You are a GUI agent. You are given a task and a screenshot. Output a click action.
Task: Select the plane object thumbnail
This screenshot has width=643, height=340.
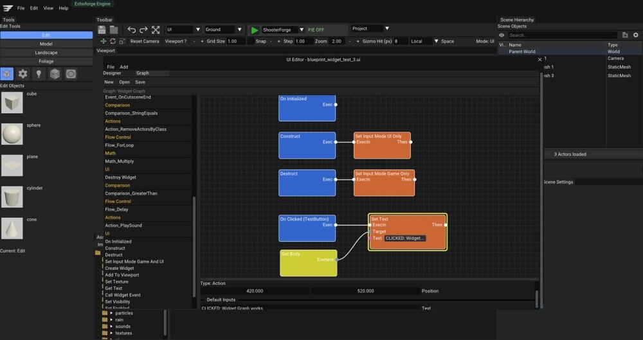pyautogui.click(x=12, y=165)
